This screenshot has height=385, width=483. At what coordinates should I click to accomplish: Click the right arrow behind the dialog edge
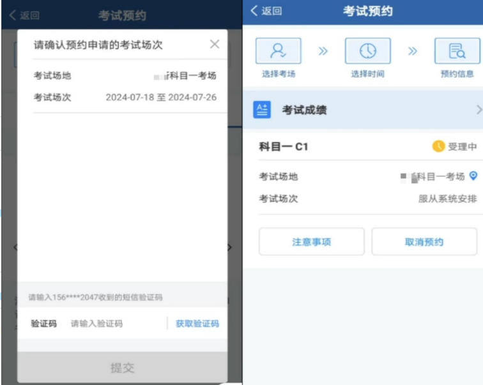(x=229, y=248)
